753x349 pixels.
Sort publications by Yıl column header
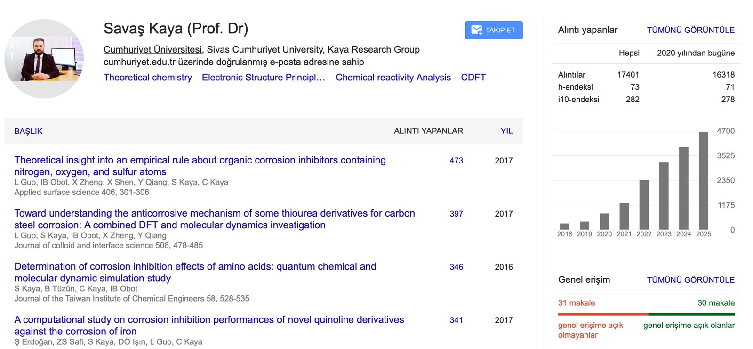click(x=506, y=131)
